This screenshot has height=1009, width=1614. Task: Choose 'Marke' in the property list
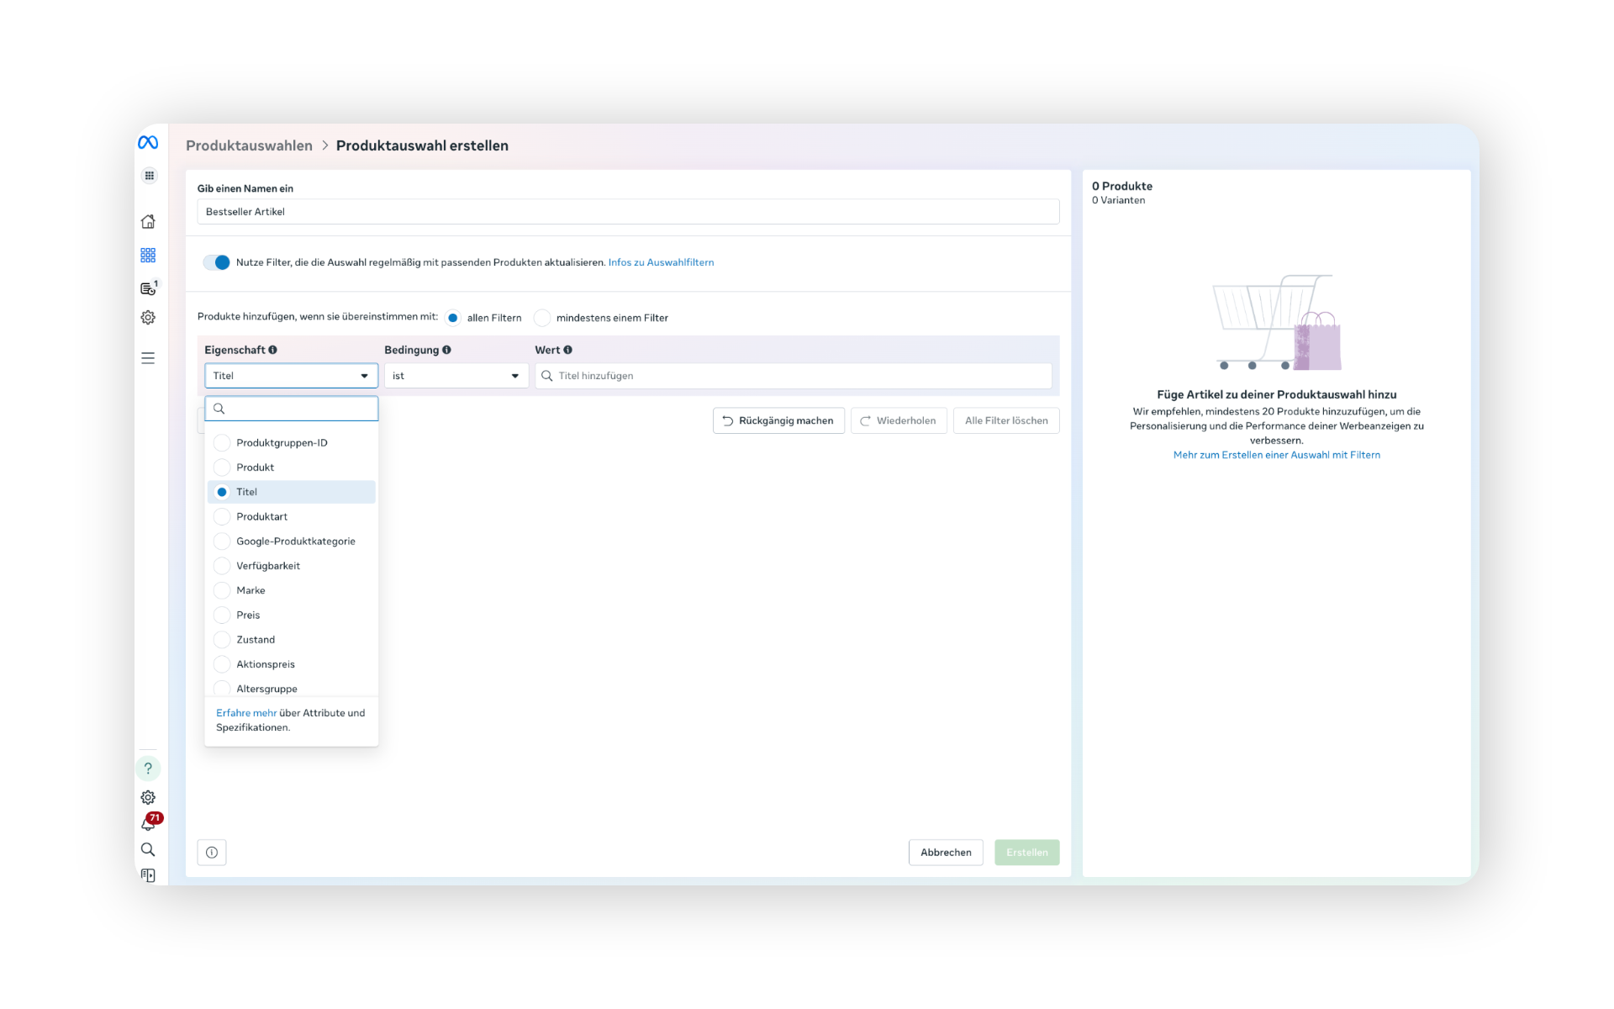coord(251,590)
